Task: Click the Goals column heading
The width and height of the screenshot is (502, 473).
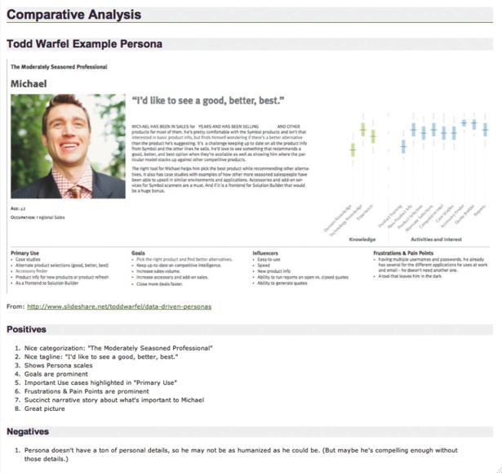Action: pyautogui.click(x=138, y=253)
